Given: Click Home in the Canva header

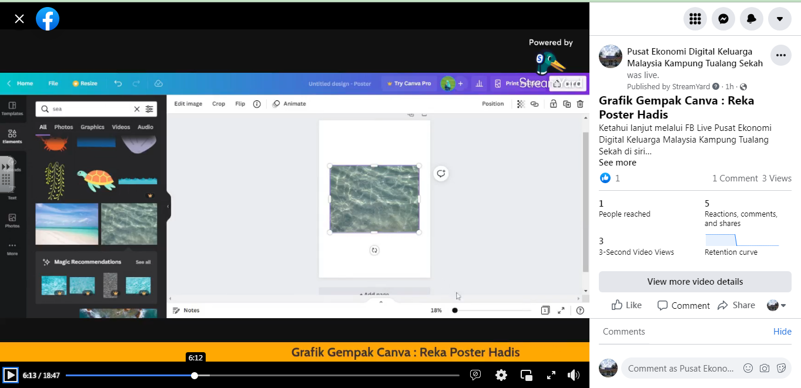Looking at the screenshot, I should 25,83.
